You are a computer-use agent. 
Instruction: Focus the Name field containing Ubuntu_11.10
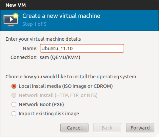pyautogui.click(x=82, y=48)
